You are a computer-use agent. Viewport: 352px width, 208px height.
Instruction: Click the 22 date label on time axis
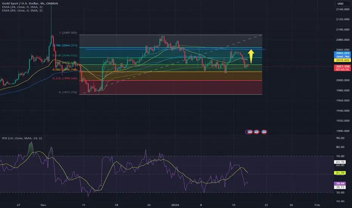pyautogui.click(x=266, y=205)
